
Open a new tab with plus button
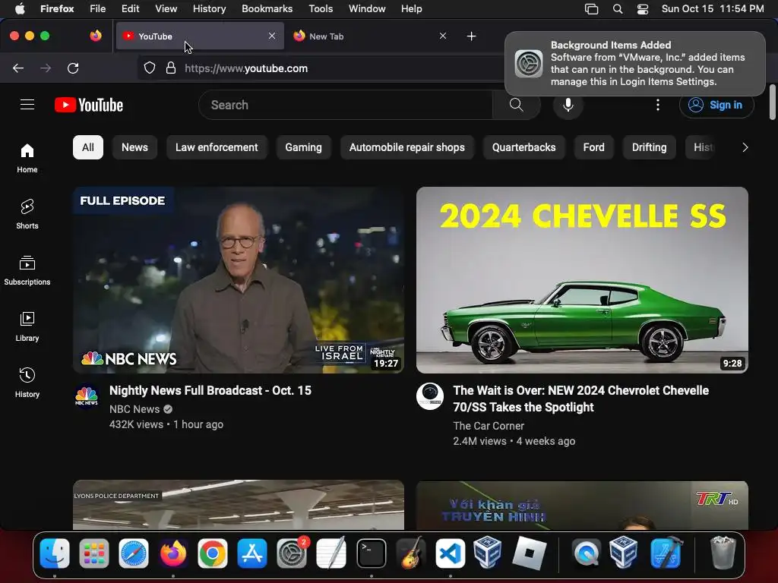[471, 36]
